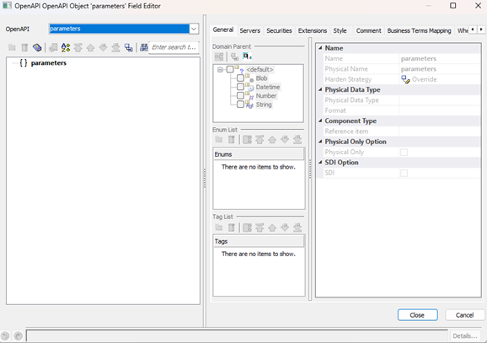
Task: Check the <default> domain checkbox
Action: pos(230,69)
